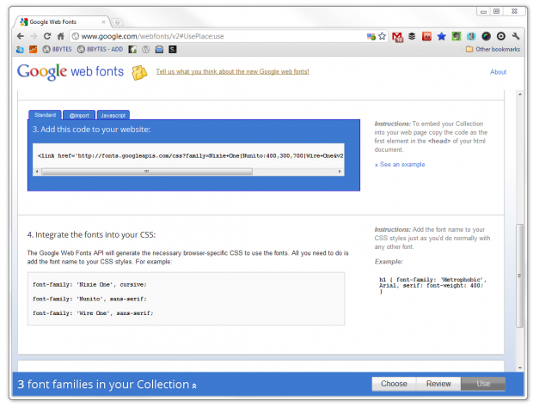Image resolution: width=533 pixels, height=406 pixels.
Task: Switch to the @import tab
Action: tap(79, 115)
